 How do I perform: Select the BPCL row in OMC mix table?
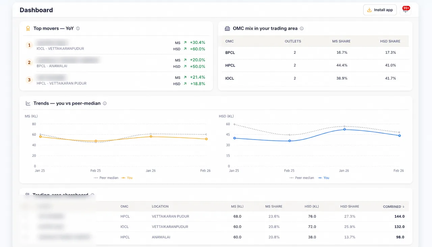click(315, 53)
